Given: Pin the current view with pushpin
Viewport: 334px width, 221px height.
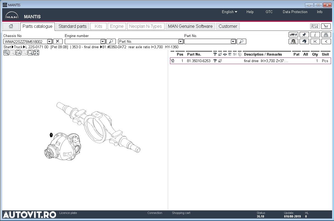Looking at the screenshot, I should coord(304,35).
